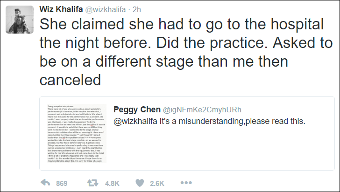Click 'It's a misunderstanding, please read this' text

233,121
